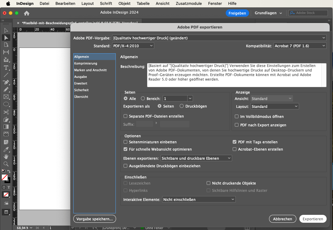Click the Home icon
This screenshot has height=230, width=333.
click(27, 13)
